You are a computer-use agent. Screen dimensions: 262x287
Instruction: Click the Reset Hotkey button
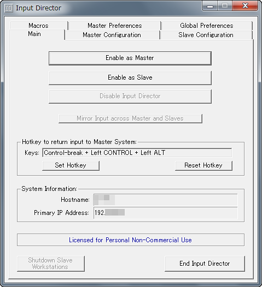203,165
